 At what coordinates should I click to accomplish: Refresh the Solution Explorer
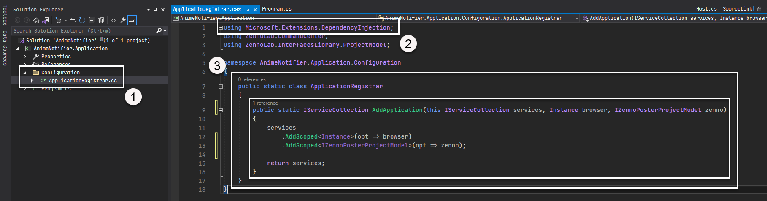click(x=82, y=20)
